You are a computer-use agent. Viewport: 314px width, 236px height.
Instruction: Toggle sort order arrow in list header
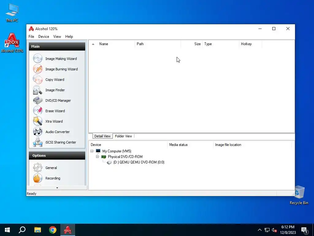(93, 44)
